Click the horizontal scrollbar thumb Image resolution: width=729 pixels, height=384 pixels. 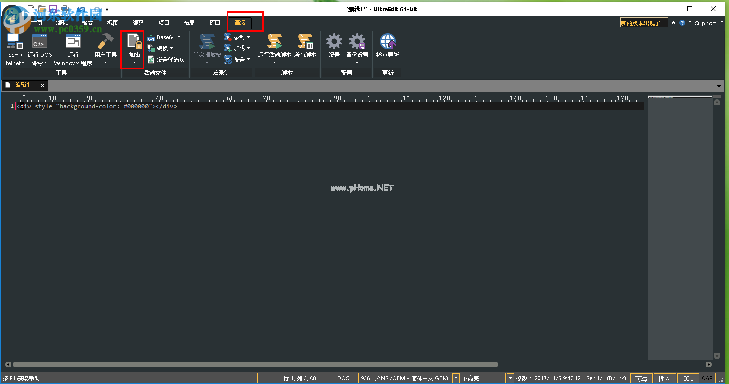(255, 364)
